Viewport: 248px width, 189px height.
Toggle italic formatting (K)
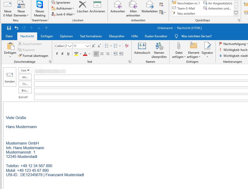click(62, 54)
